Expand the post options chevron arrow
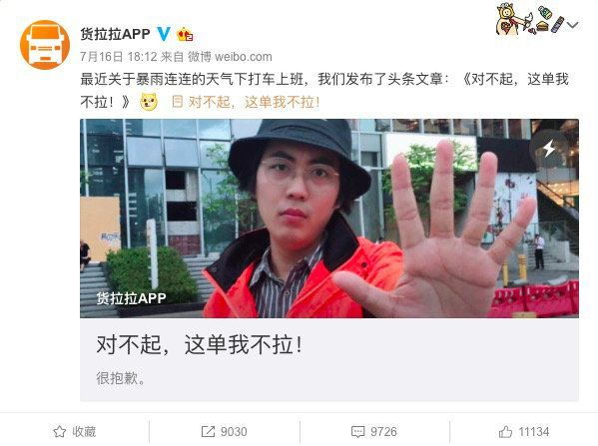This screenshot has height=446, width=598. tap(573, 25)
